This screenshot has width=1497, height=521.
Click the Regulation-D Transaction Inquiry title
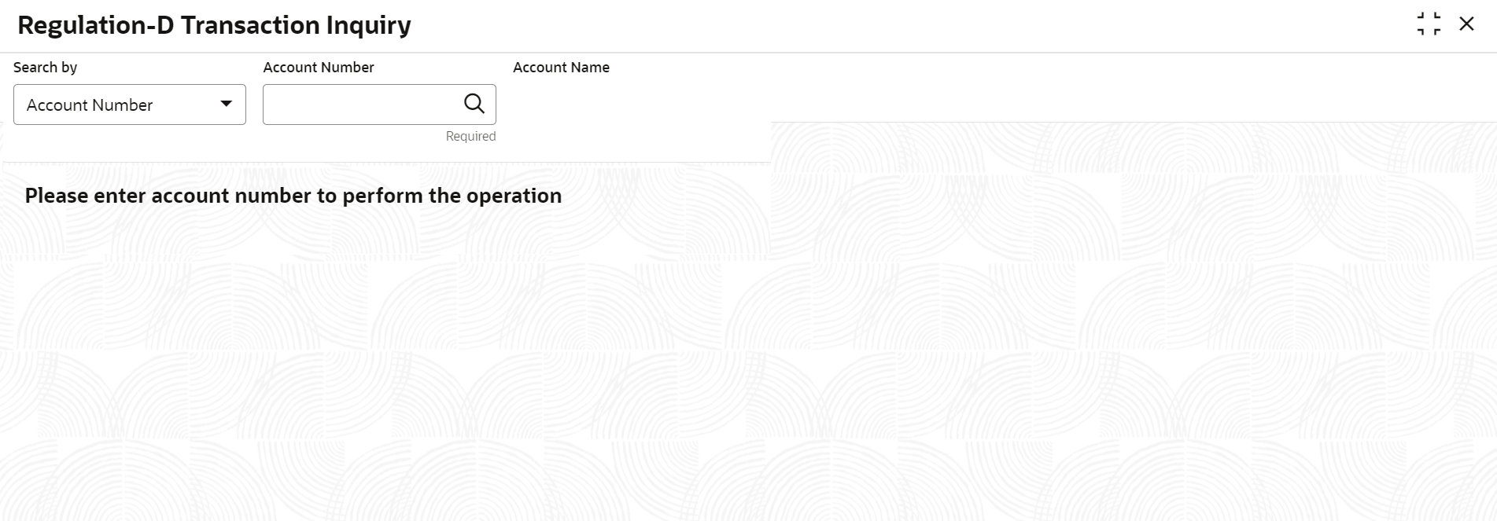point(214,25)
